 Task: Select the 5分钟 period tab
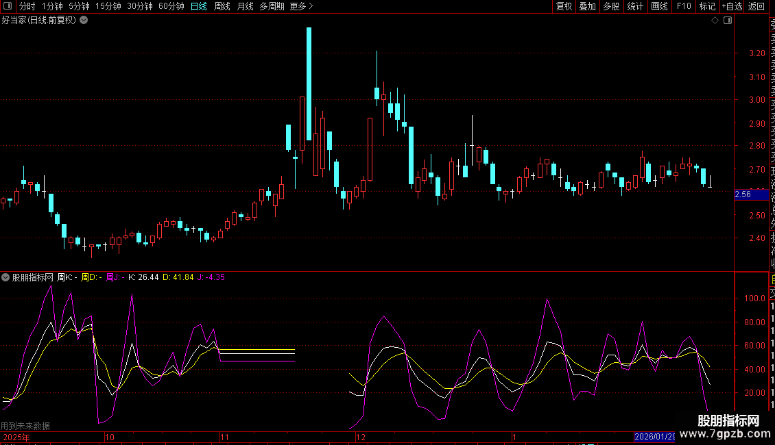point(79,6)
